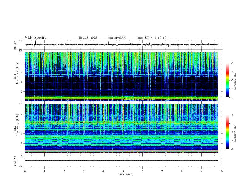
Task: Click the lower color bar's "log(PSD)" label
Action: (235, 134)
